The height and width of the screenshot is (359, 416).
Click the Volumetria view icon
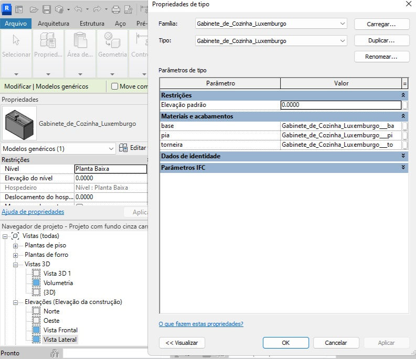tap(36, 282)
